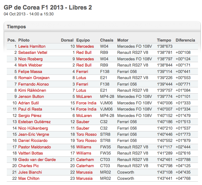Select Alonso's time 1'39"444
This screenshot has width=202, height=185.
165,84
